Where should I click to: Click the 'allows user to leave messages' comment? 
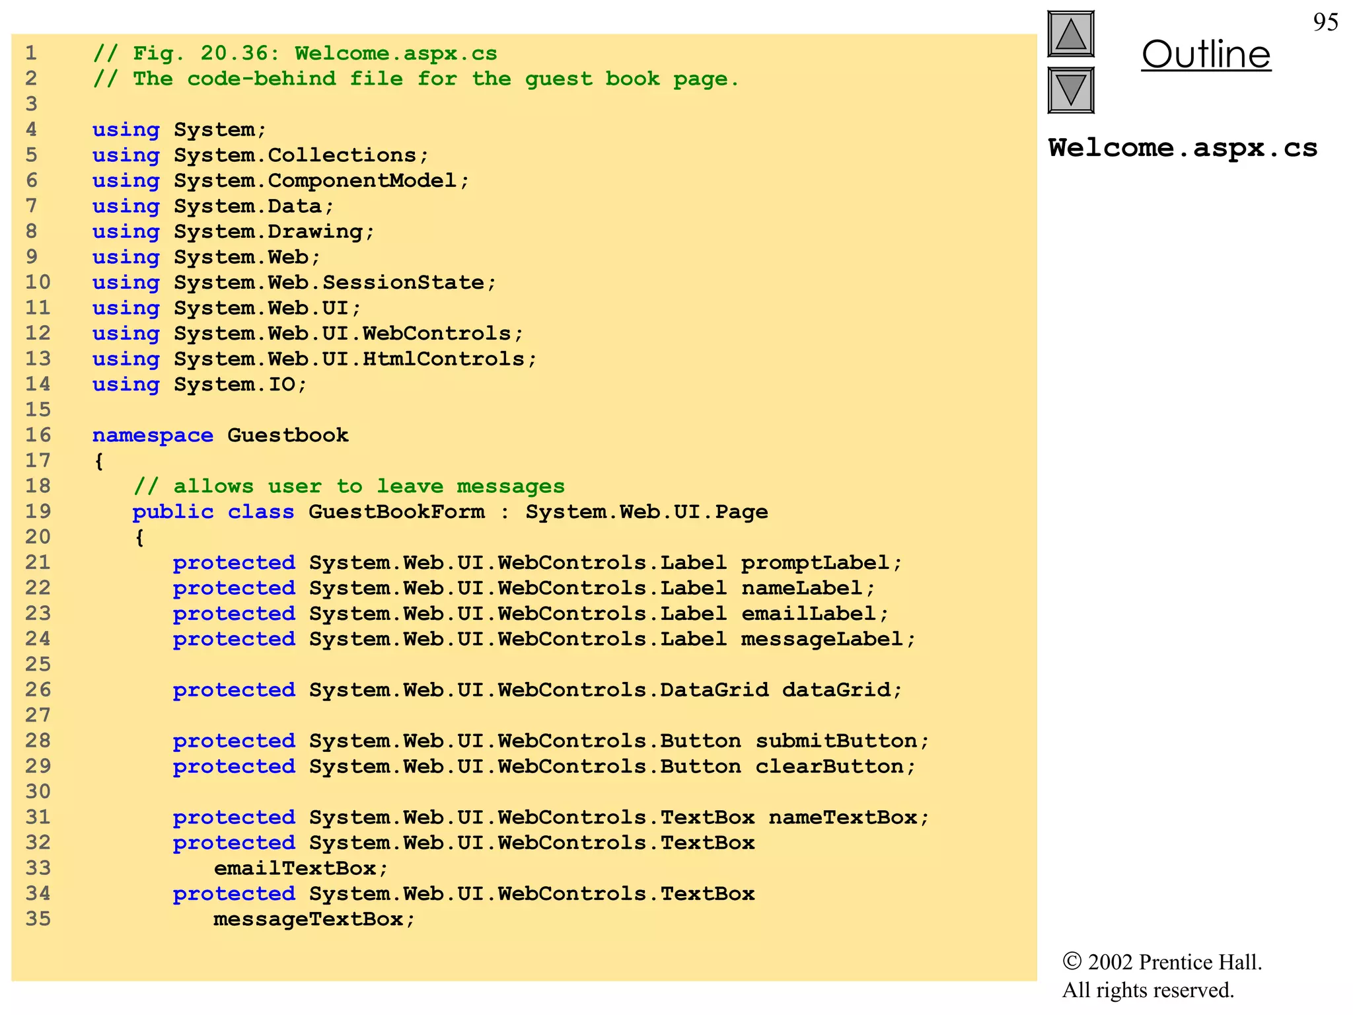(349, 486)
